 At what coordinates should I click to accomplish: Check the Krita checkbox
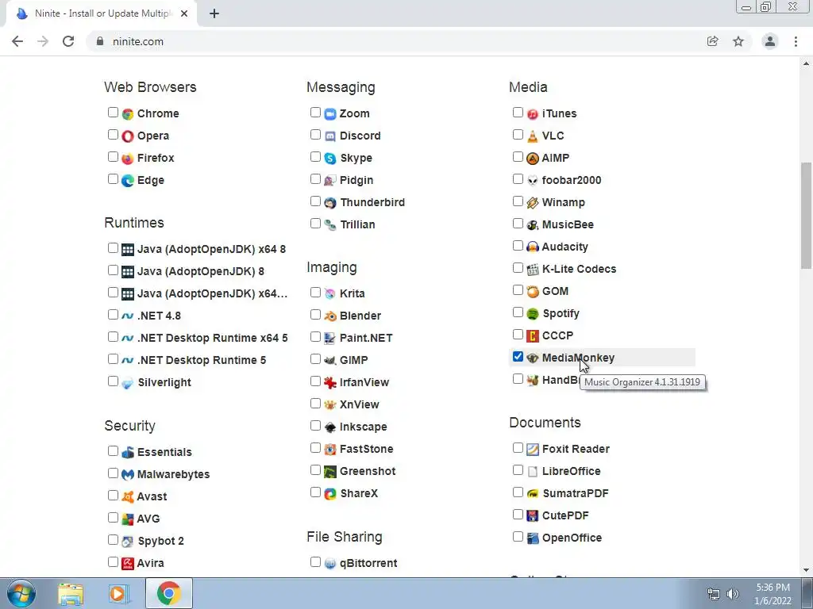[315, 293]
